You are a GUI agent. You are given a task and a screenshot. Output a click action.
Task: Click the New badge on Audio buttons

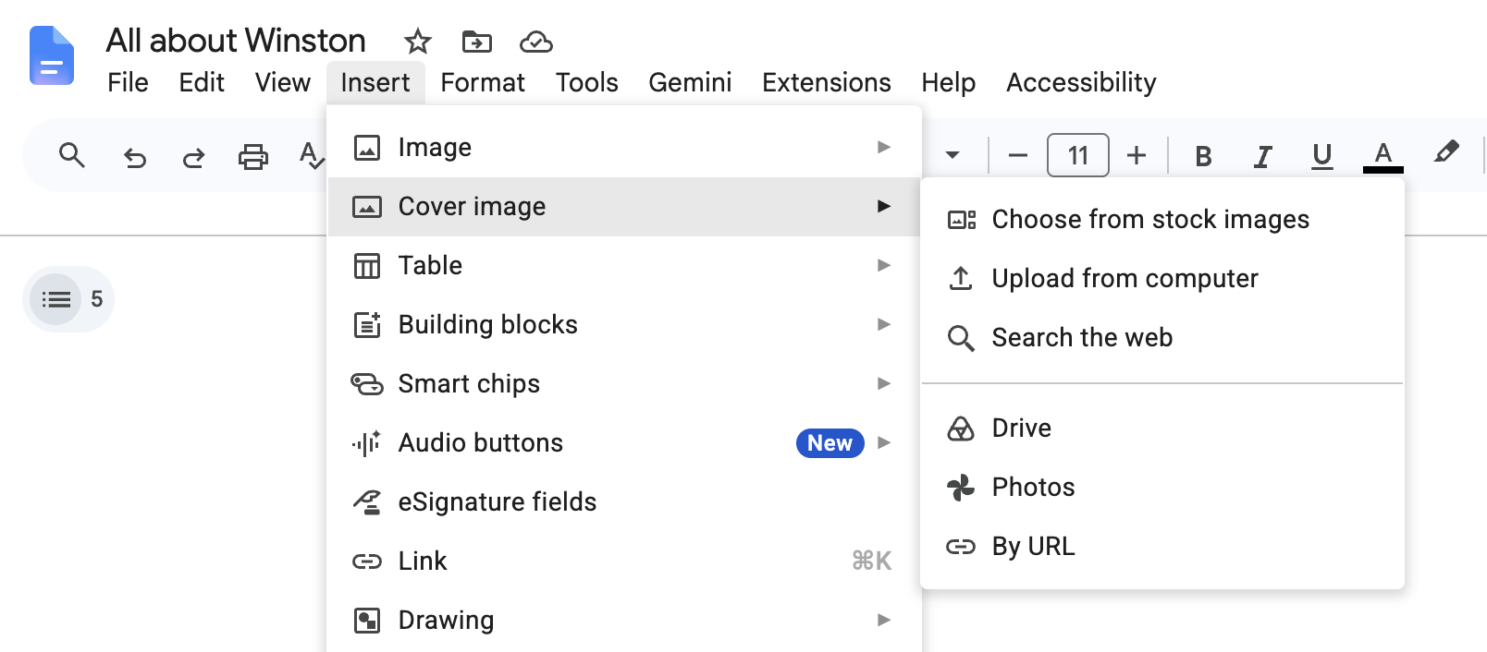830,443
